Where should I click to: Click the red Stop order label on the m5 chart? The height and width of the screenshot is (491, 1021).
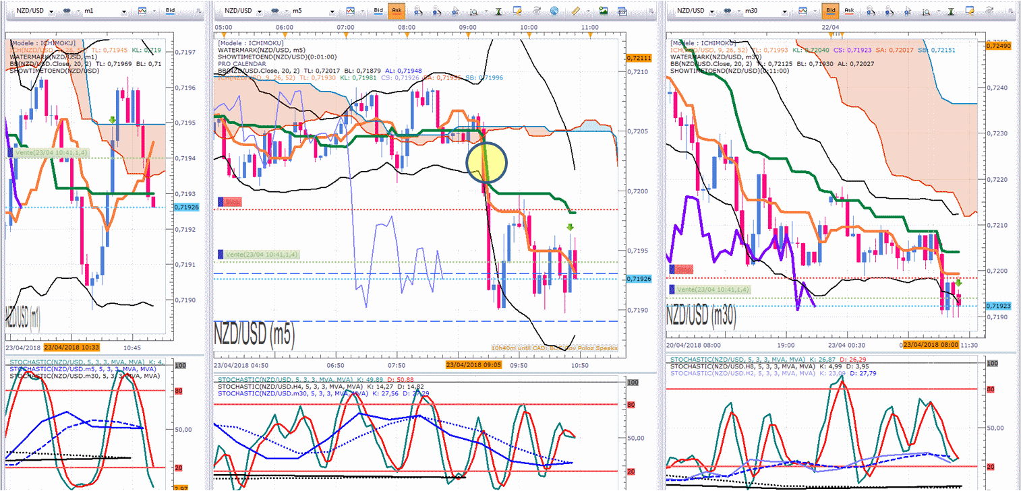tap(230, 201)
